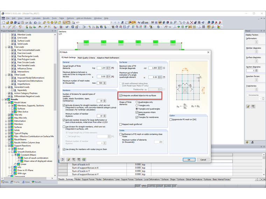
Task: Pin the Project Navigator panel
Action: tap(52, 31)
